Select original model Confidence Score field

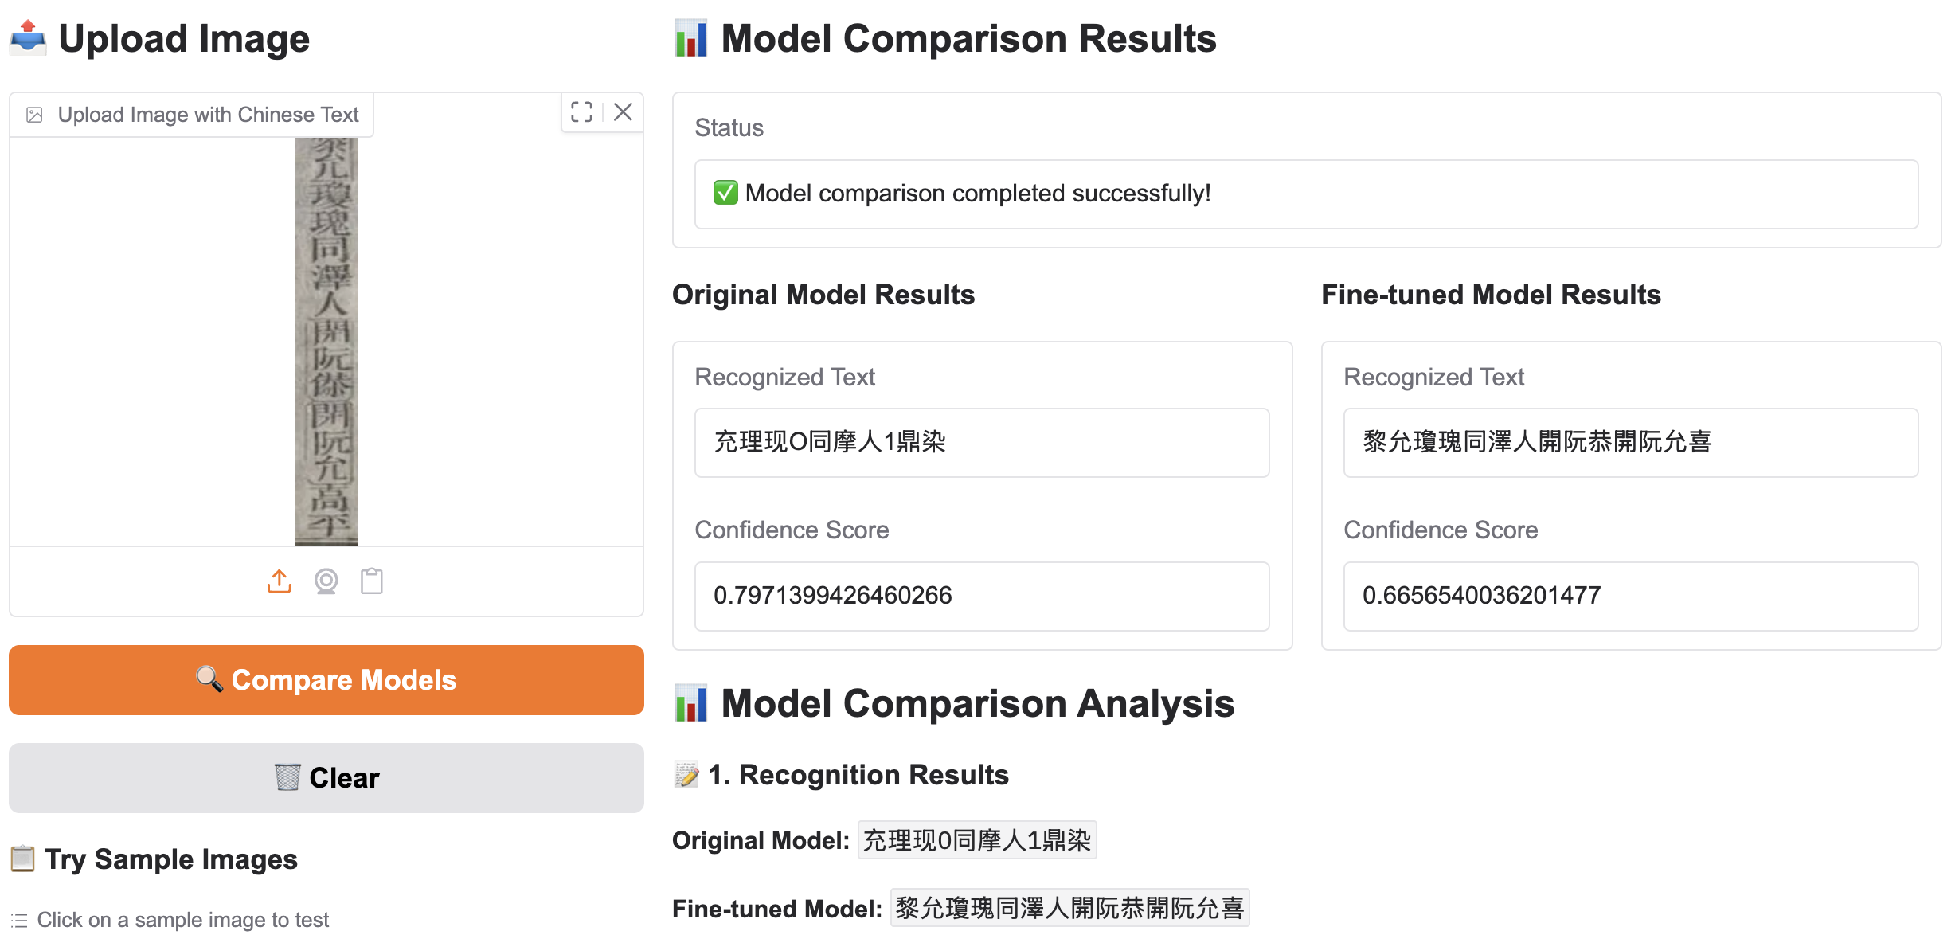[981, 596]
